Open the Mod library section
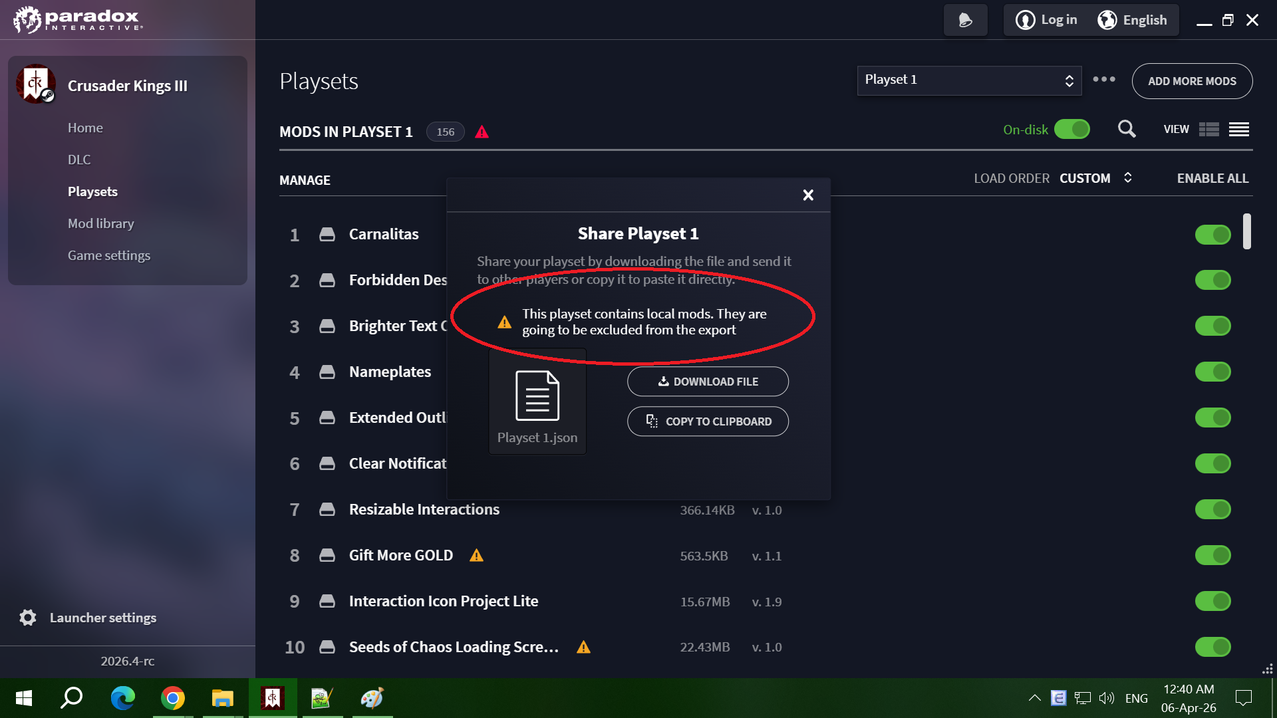 click(x=100, y=223)
